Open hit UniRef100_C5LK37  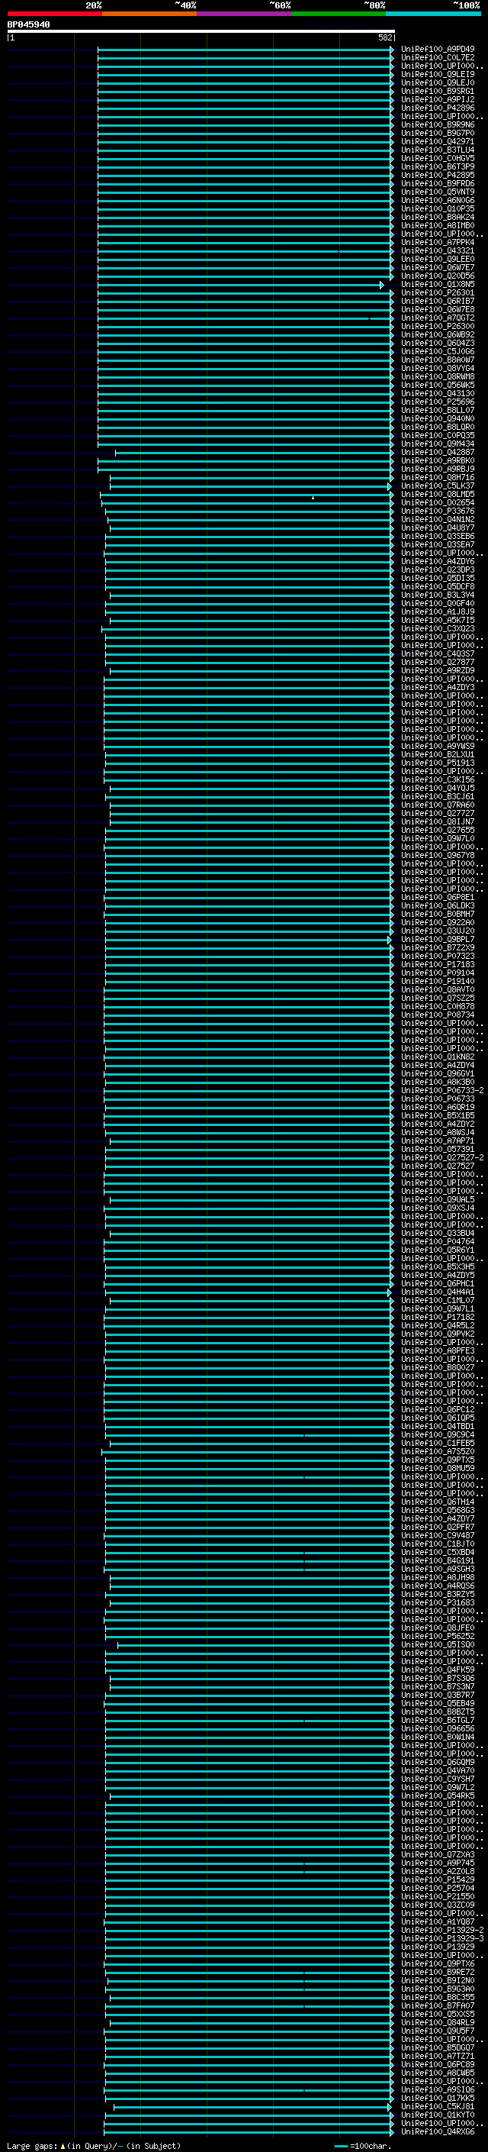437,486
